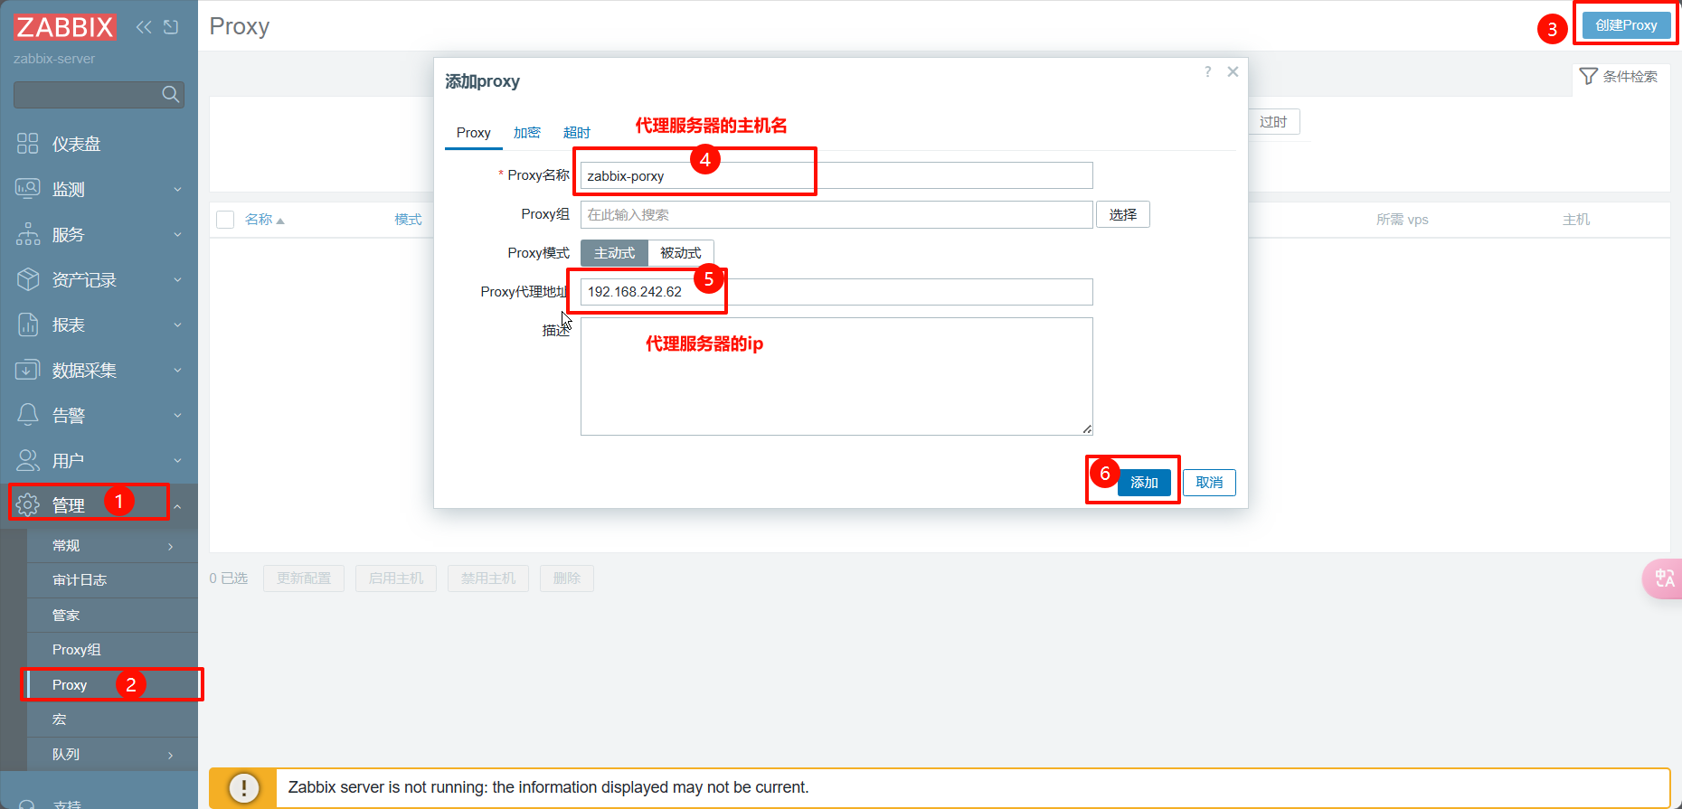Click the 告警 alerts bell icon
The height and width of the screenshot is (809, 1682).
28,415
